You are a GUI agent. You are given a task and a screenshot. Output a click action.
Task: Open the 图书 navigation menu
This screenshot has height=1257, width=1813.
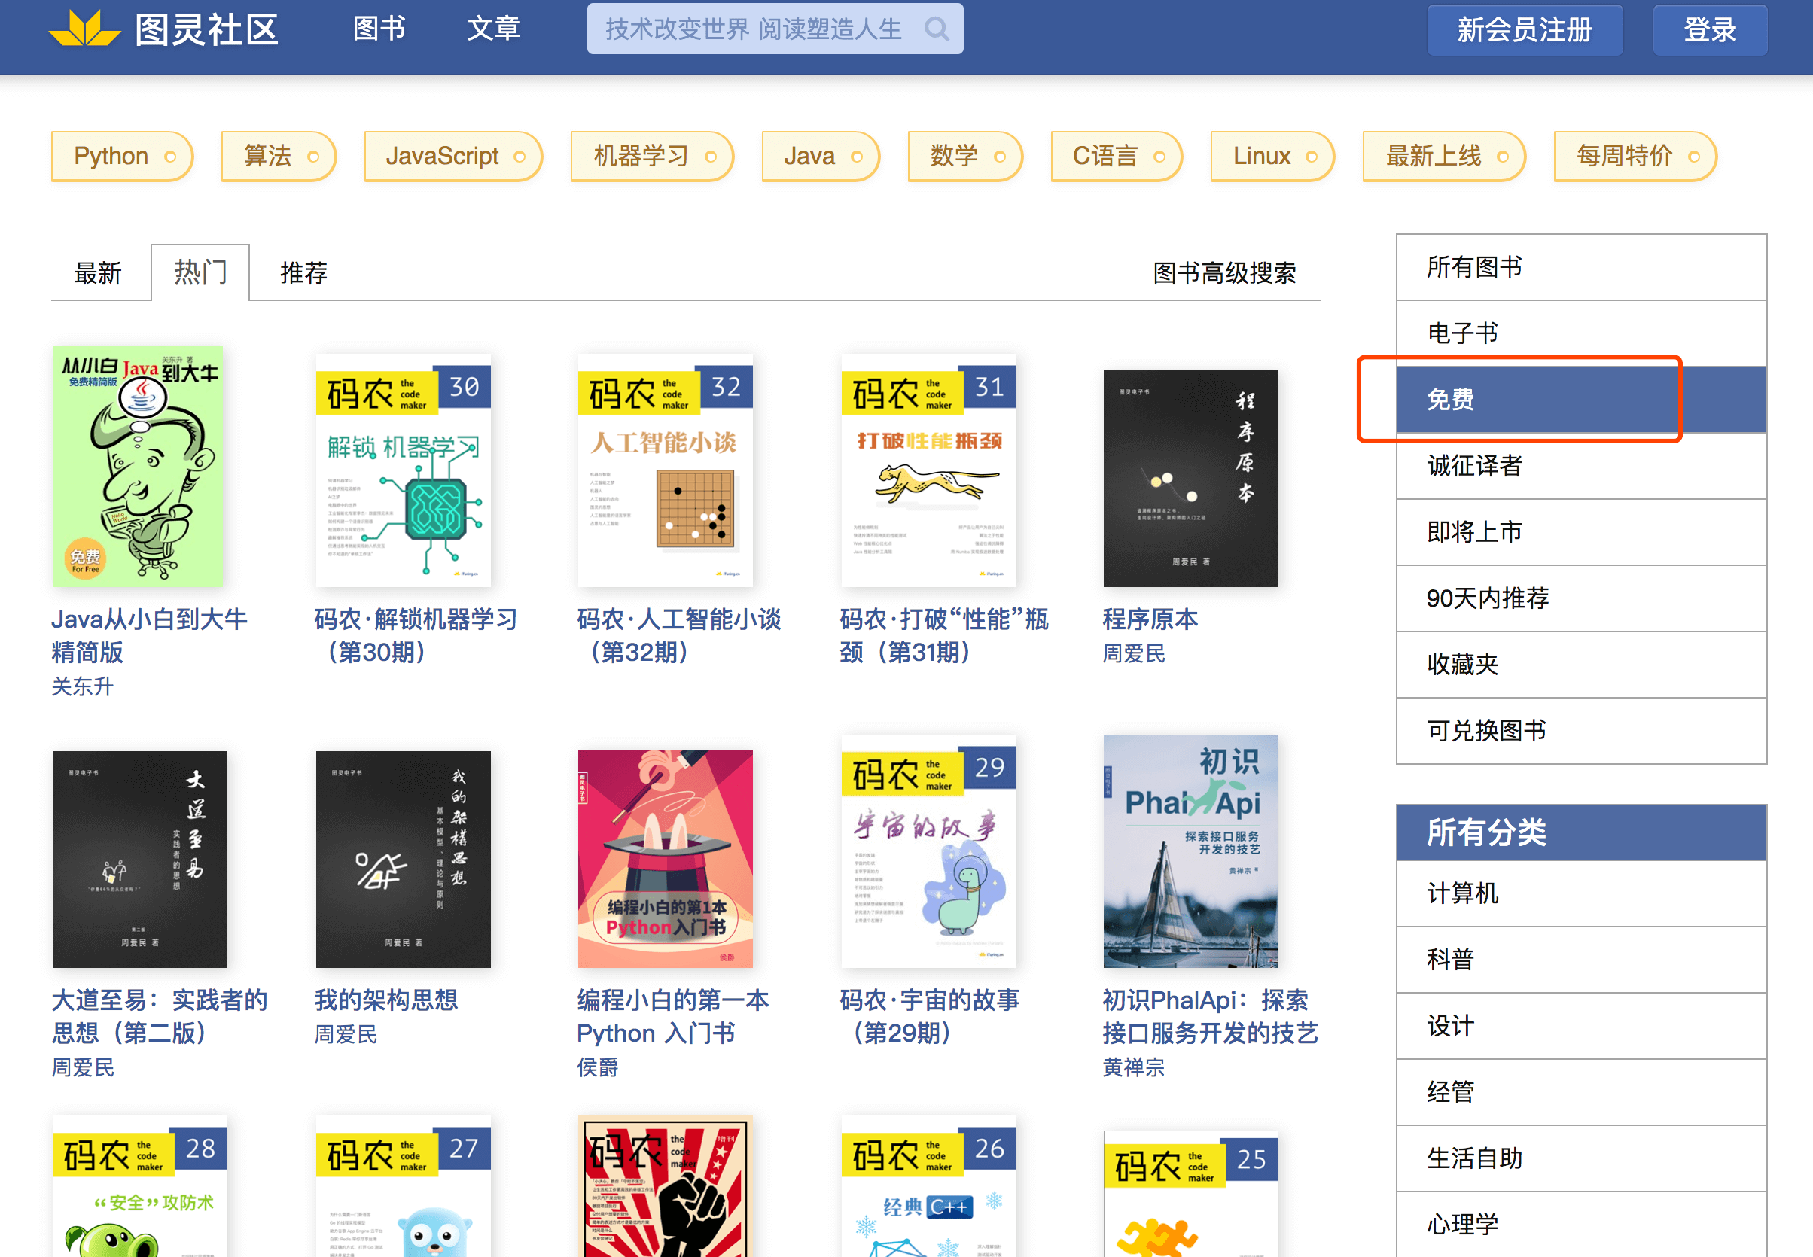(x=379, y=29)
